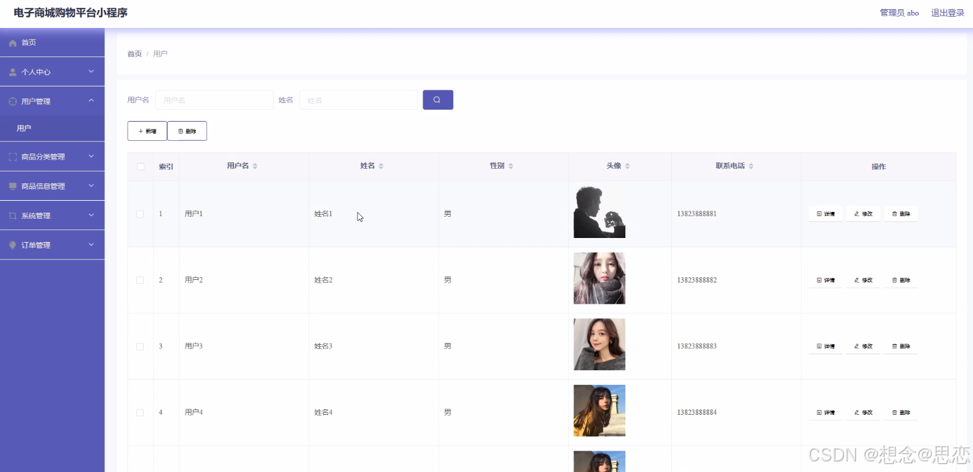Expand 商品分类管理 chevron
The image size is (973, 472).
pos(91,156)
